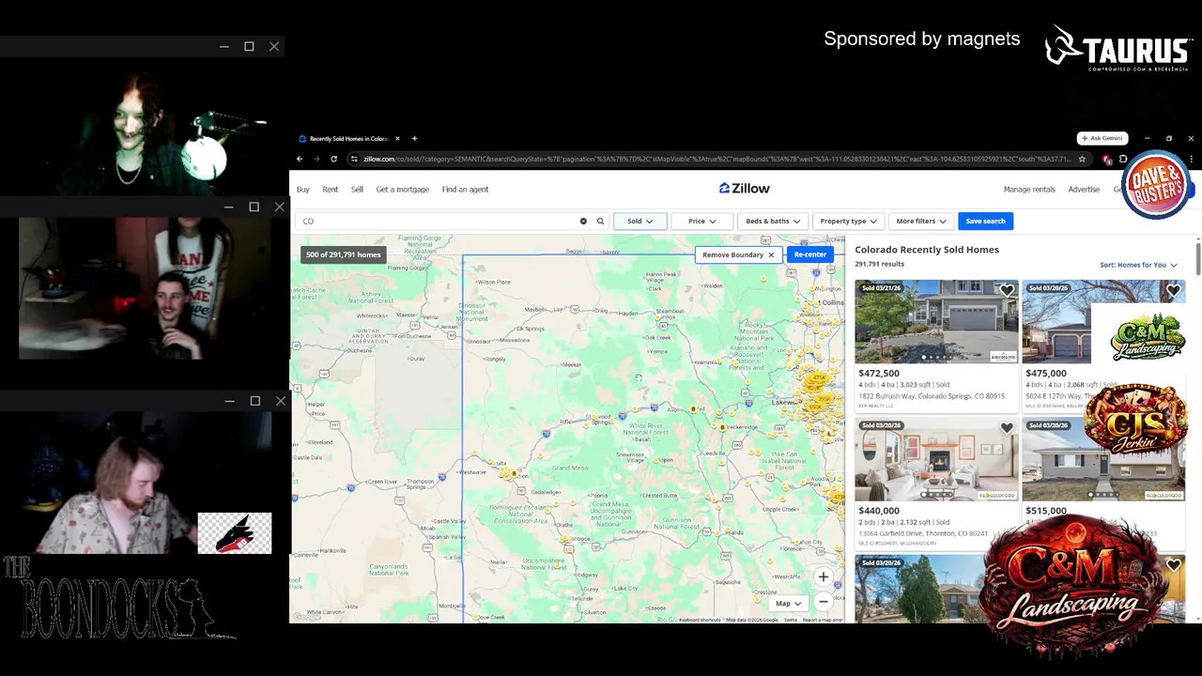Click the 500 of 291,791 homes label

[x=343, y=254]
